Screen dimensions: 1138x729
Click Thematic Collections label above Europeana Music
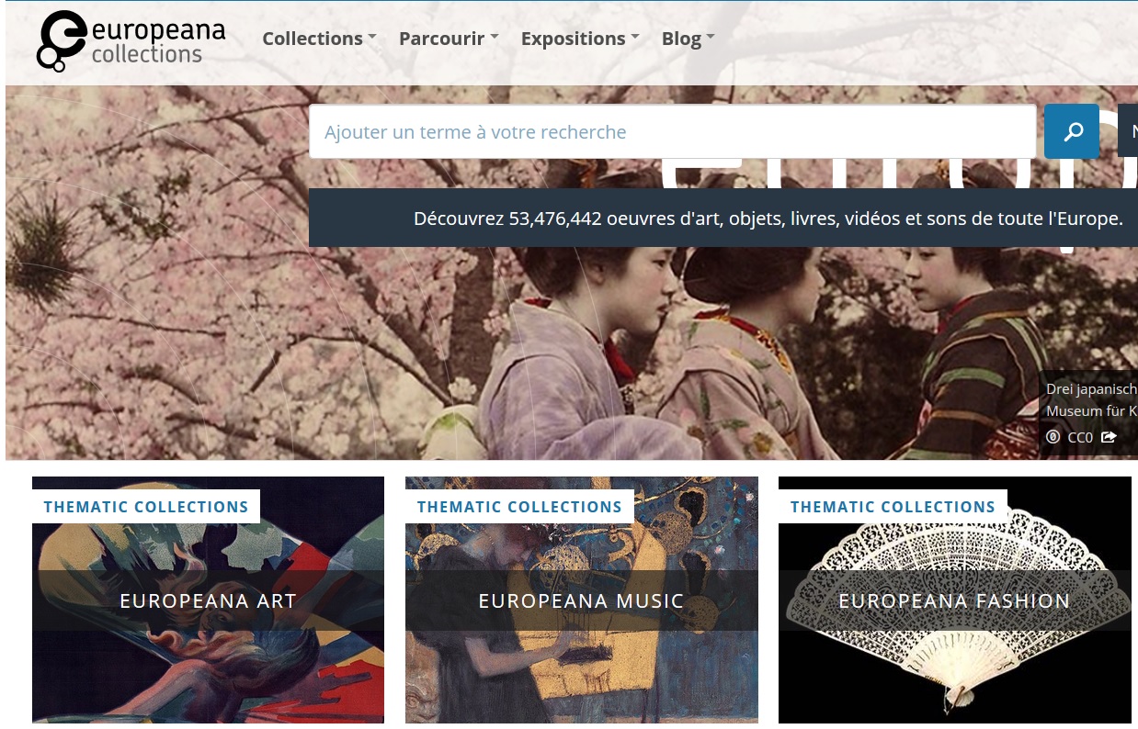519,507
